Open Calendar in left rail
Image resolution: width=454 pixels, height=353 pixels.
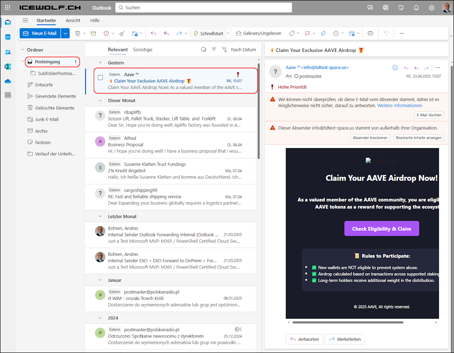(8, 37)
